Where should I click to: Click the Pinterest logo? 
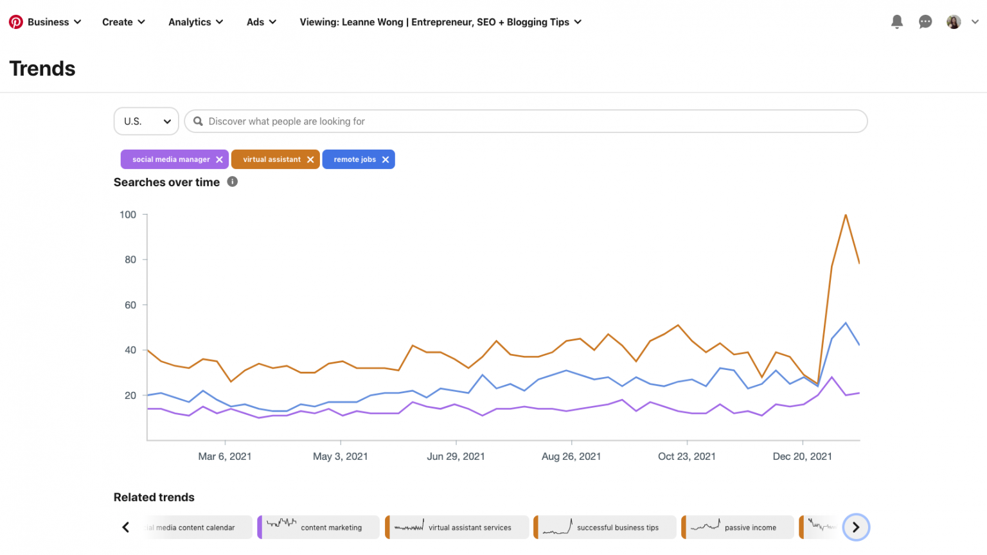(16, 21)
